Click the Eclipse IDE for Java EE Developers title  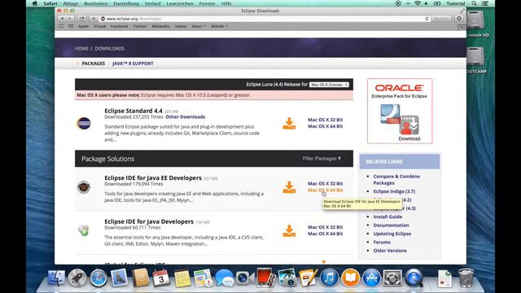click(x=153, y=177)
